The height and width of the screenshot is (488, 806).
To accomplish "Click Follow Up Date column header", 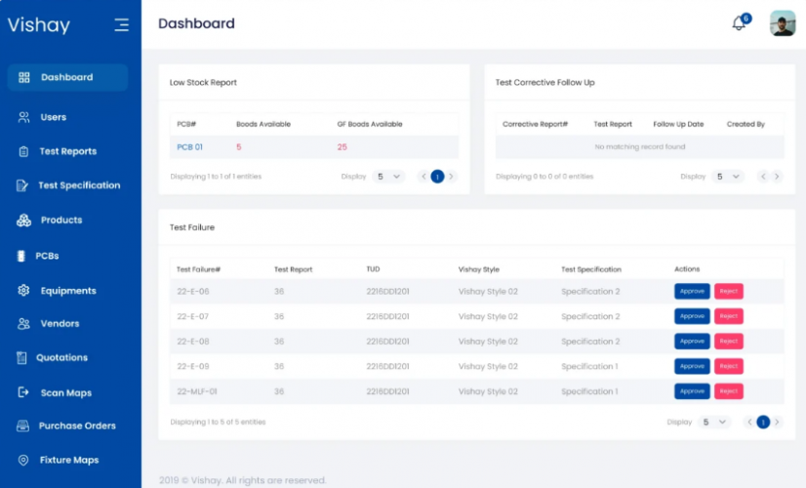I will click(678, 125).
